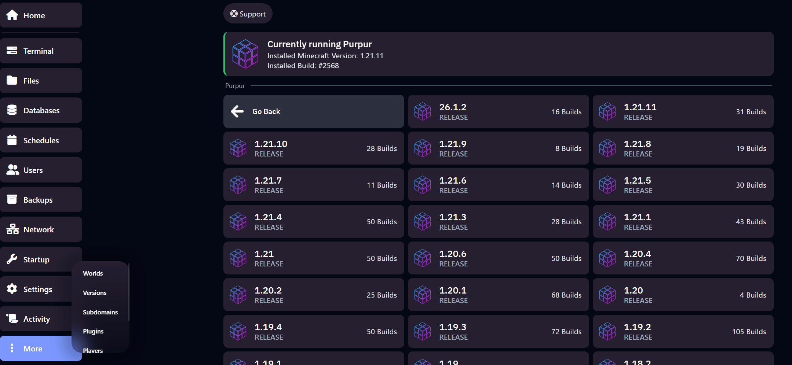Click the '70 Builds' count text
The height and width of the screenshot is (365, 792).
pos(751,258)
